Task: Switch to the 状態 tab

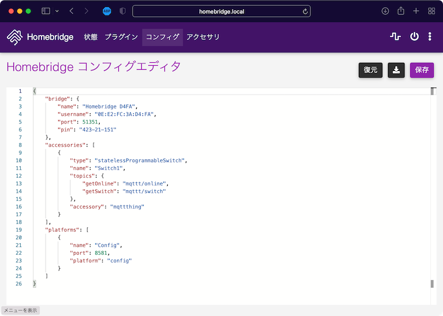Action: pyautogui.click(x=91, y=37)
